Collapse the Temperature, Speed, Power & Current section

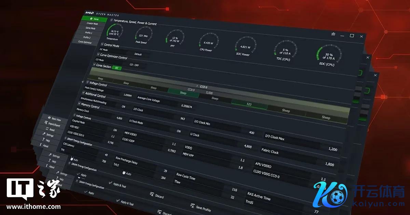click(111, 20)
